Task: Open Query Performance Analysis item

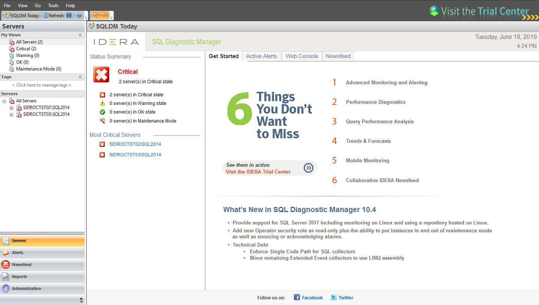Action: [380, 122]
